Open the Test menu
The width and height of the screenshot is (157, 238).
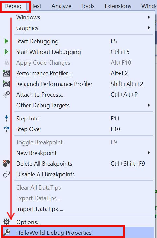pyautogui.click(x=37, y=6)
